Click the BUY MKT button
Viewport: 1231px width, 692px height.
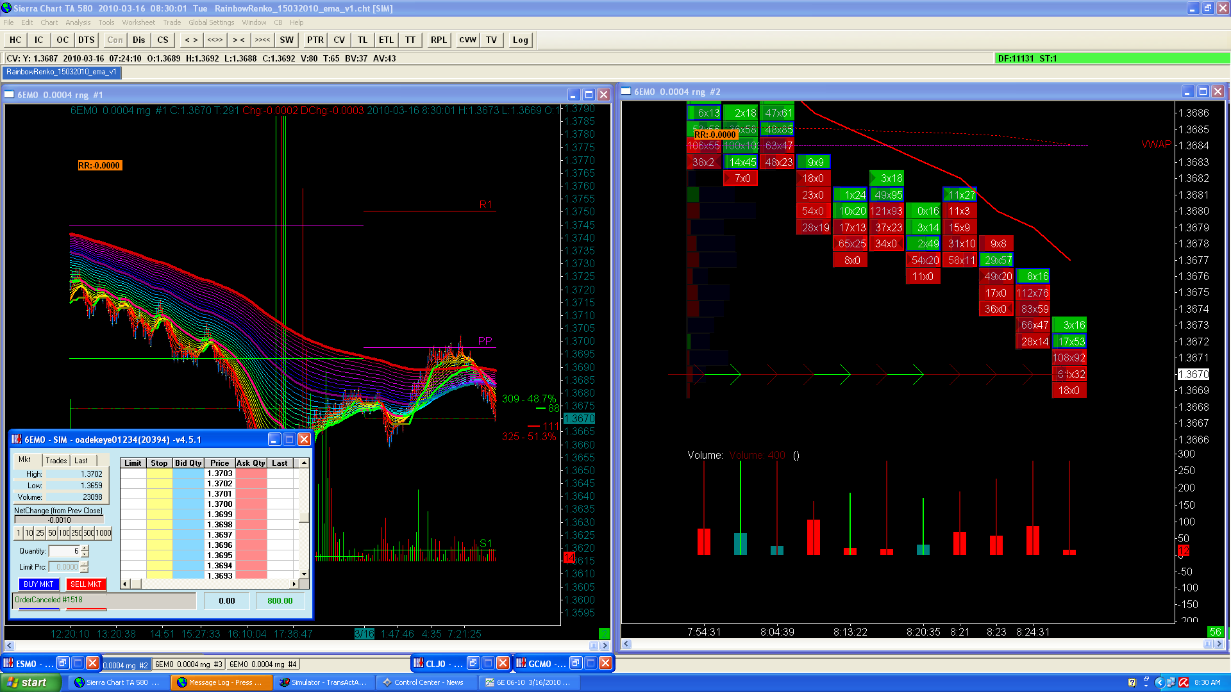point(38,584)
